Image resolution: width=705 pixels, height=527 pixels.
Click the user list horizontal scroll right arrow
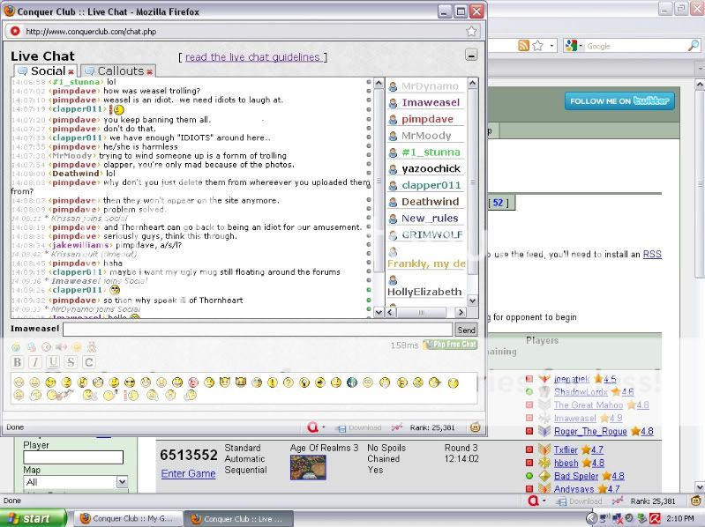click(x=461, y=312)
